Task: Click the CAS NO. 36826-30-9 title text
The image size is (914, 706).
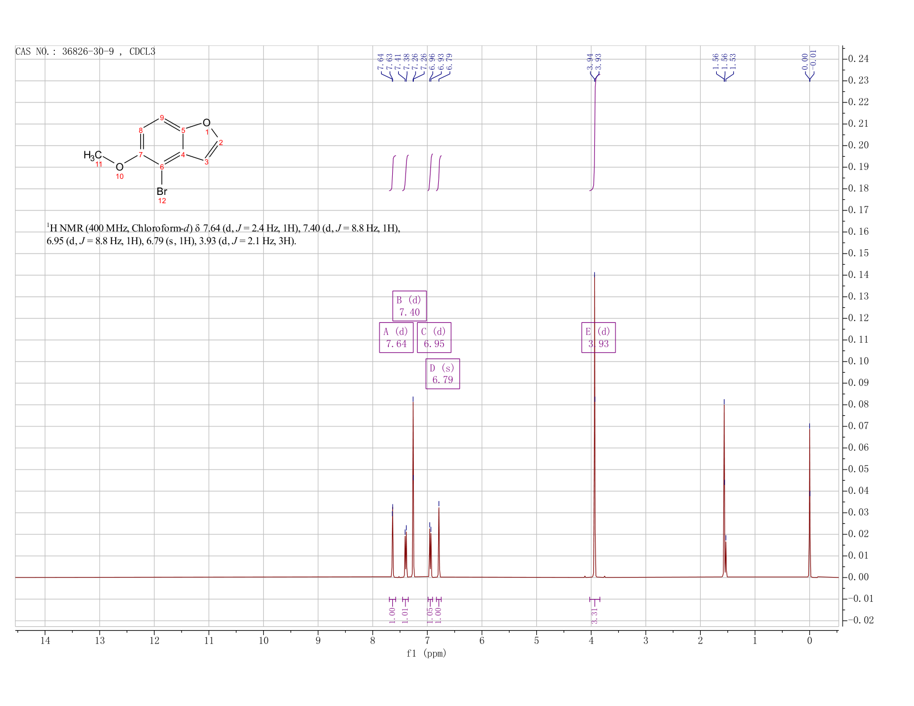Action: click(x=85, y=51)
